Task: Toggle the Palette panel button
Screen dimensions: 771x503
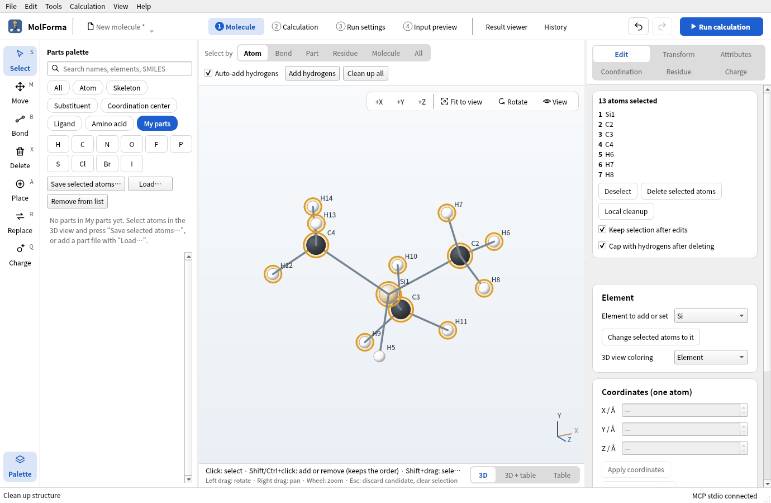Action: tap(20, 467)
